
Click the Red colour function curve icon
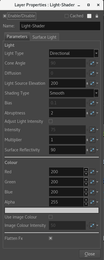92,172
